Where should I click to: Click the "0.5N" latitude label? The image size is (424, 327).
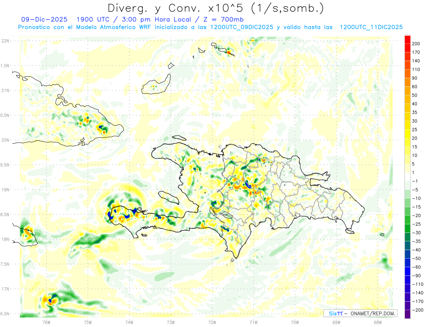click(5, 115)
